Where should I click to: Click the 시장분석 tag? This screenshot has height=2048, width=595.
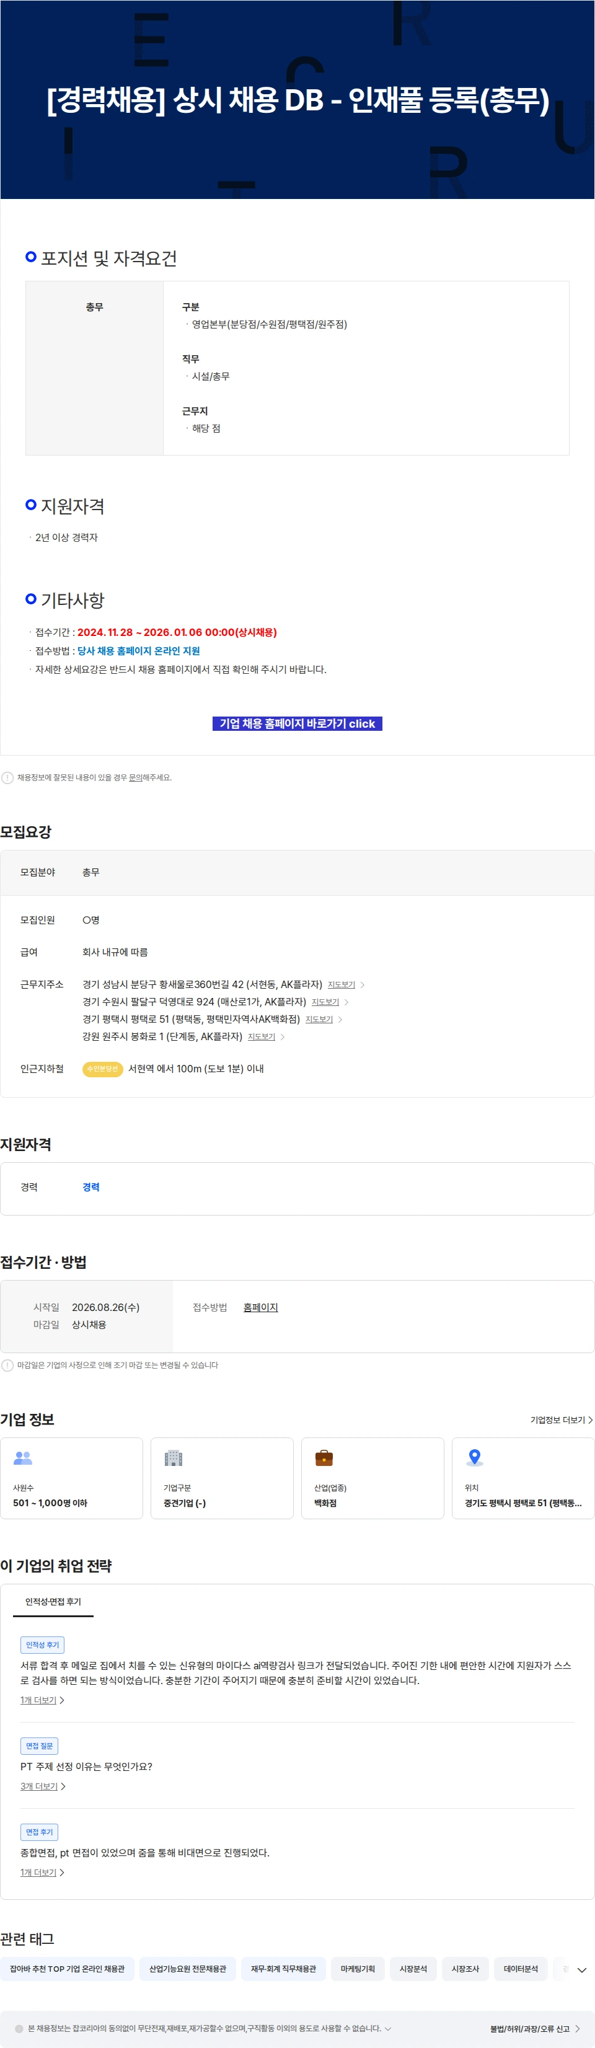coord(413,1969)
